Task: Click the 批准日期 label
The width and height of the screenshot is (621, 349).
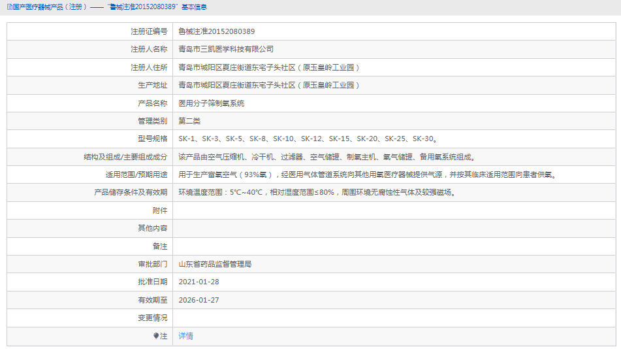Action: tap(153, 282)
